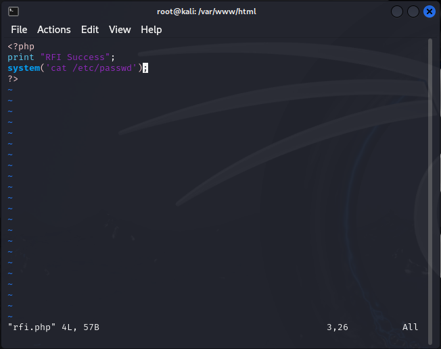Open the Actions menu
The height and width of the screenshot is (349, 441).
click(54, 30)
